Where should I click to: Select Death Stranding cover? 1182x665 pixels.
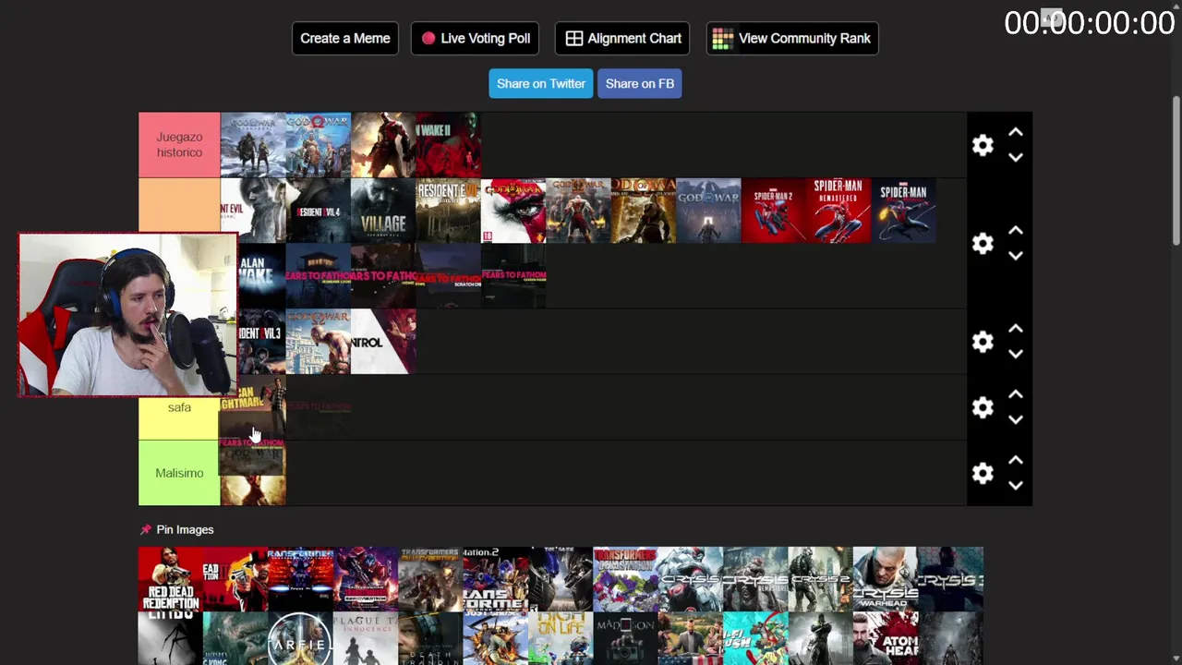pyautogui.click(x=430, y=638)
